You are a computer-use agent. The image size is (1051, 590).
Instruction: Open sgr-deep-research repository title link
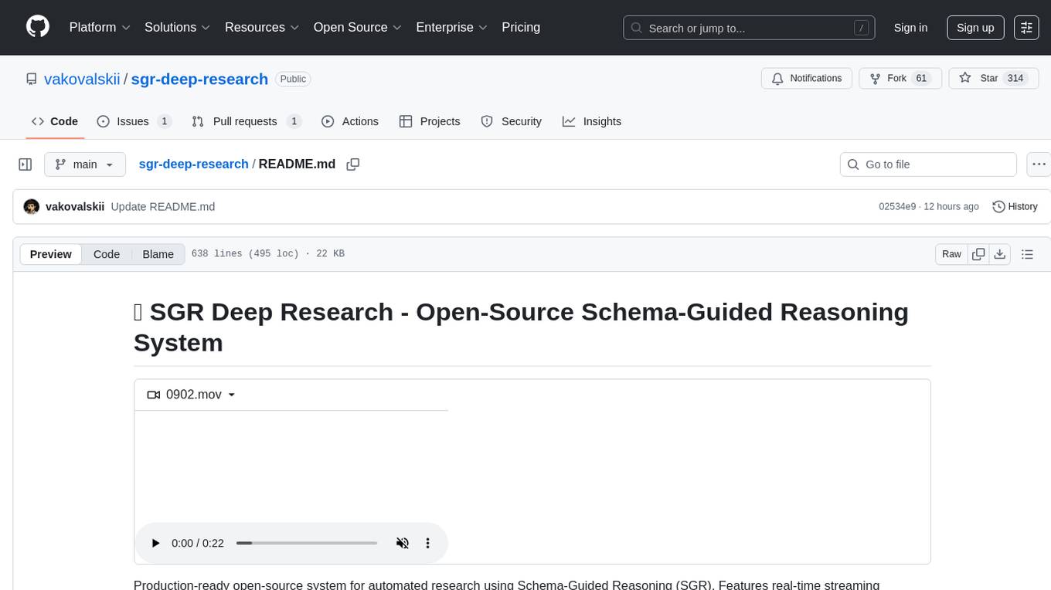199,79
